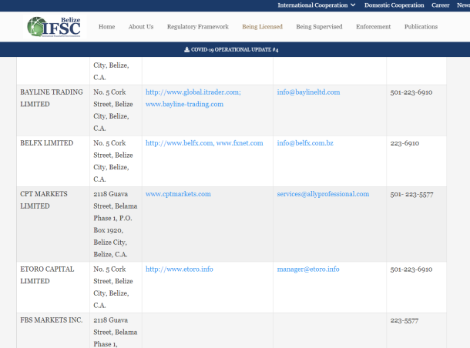Click the phone number 223-6910 for BELFX
This screenshot has height=348, width=470.
coord(405,143)
